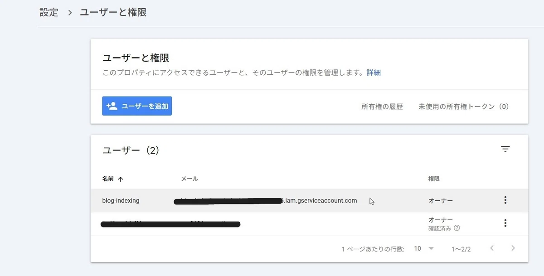Go to the next page arrow
Viewport: 544px width, 276px height.
[513, 248]
